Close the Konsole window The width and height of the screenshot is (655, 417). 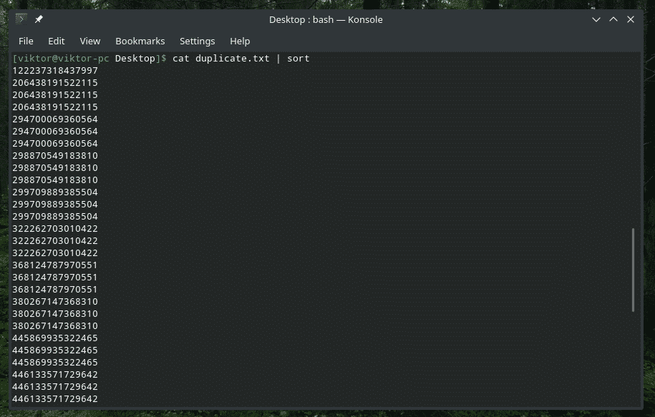[631, 19]
